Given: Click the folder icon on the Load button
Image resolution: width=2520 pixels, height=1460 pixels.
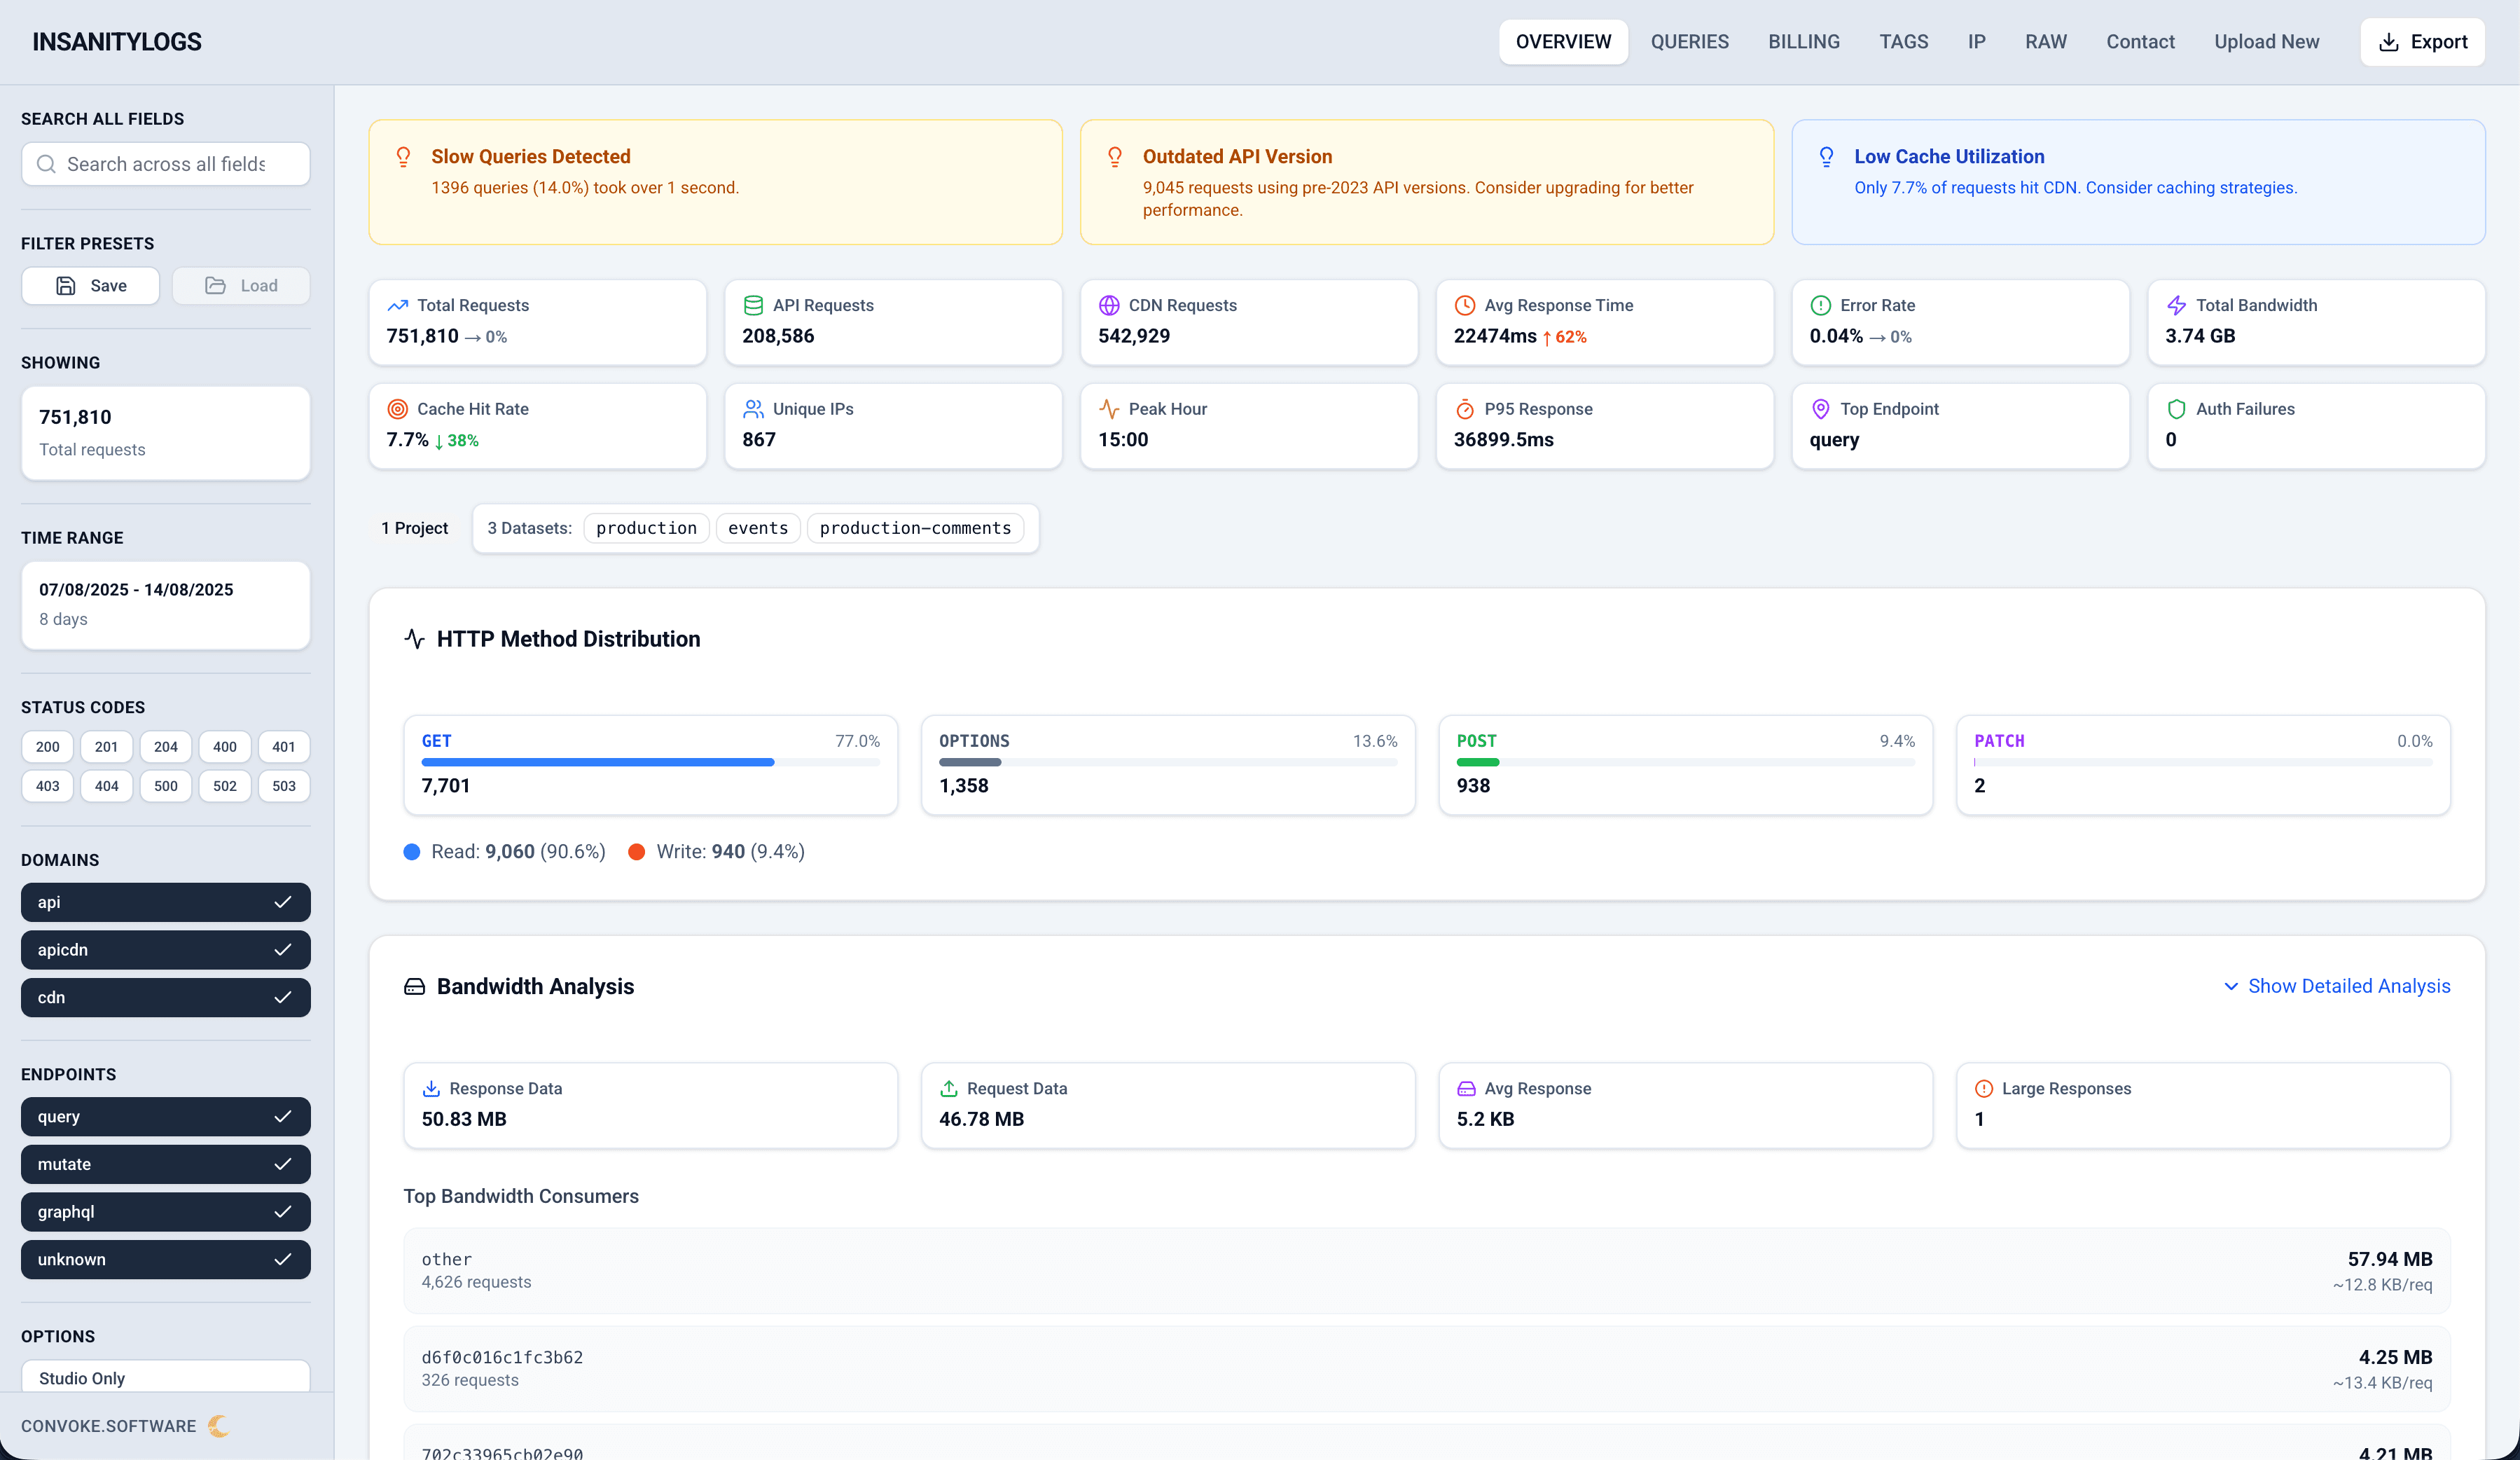Looking at the screenshot, I should coord(215,285).
